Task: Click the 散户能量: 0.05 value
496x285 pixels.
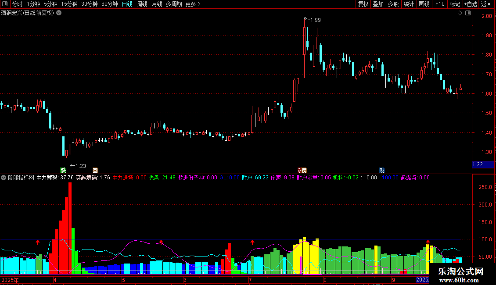Action: pyautogui.click(x=314, y=178)
